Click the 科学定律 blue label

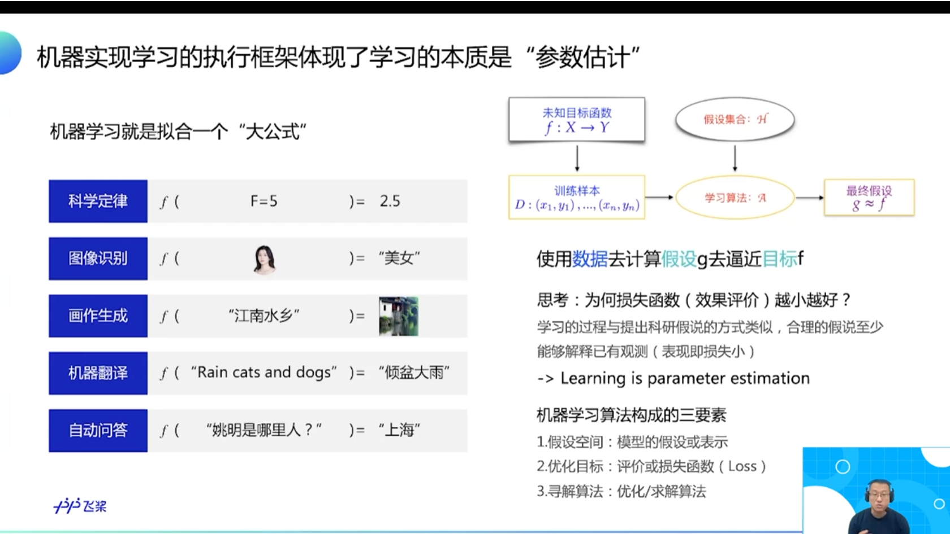[x=98, y=201]
